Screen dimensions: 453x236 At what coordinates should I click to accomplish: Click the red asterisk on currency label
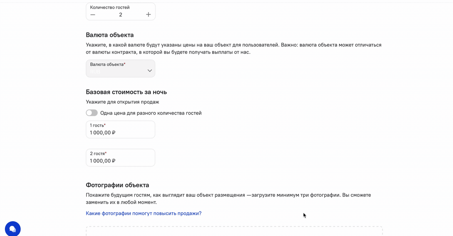125,64
